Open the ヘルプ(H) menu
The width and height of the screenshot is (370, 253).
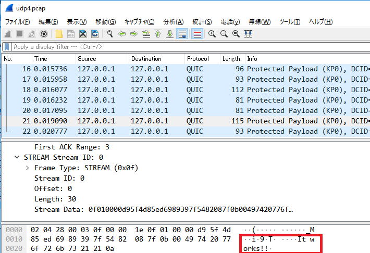pyautogui.click(x=321, y=22)
